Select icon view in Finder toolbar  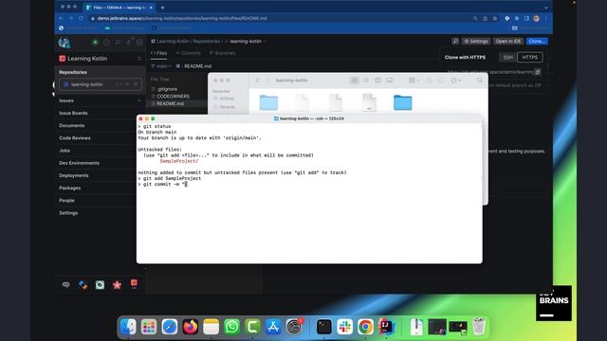point(354,80)
